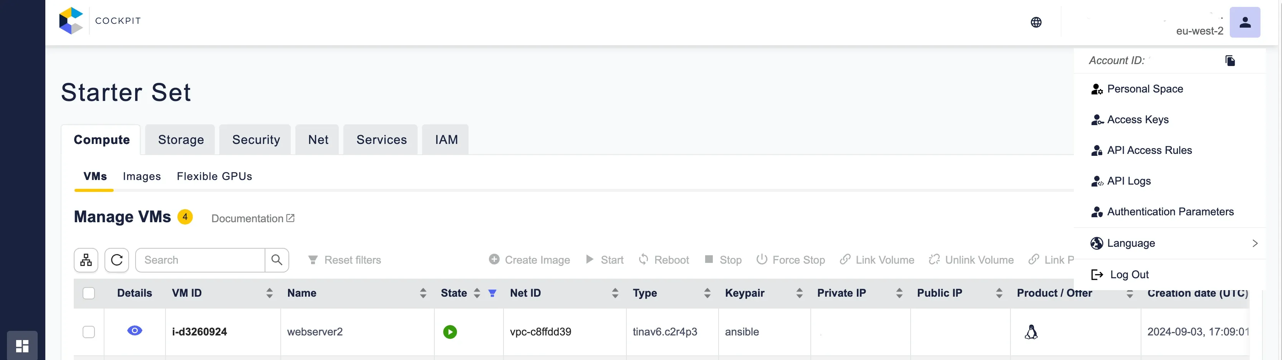Open the Documentation link
The height and width of the screenshot is (360, 1282).
click(x=253, y=218)
